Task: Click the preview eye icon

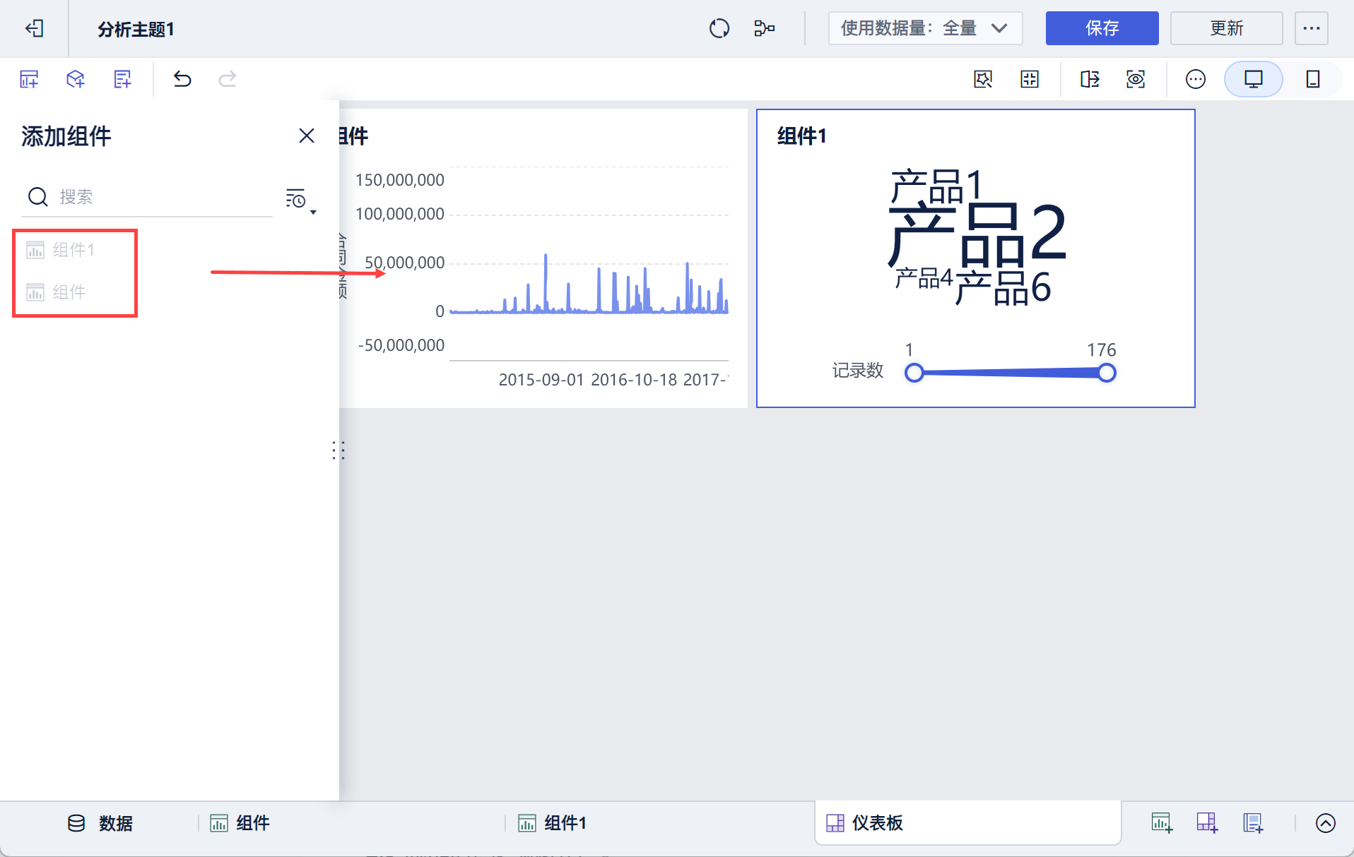Action: coord(1136,79)
